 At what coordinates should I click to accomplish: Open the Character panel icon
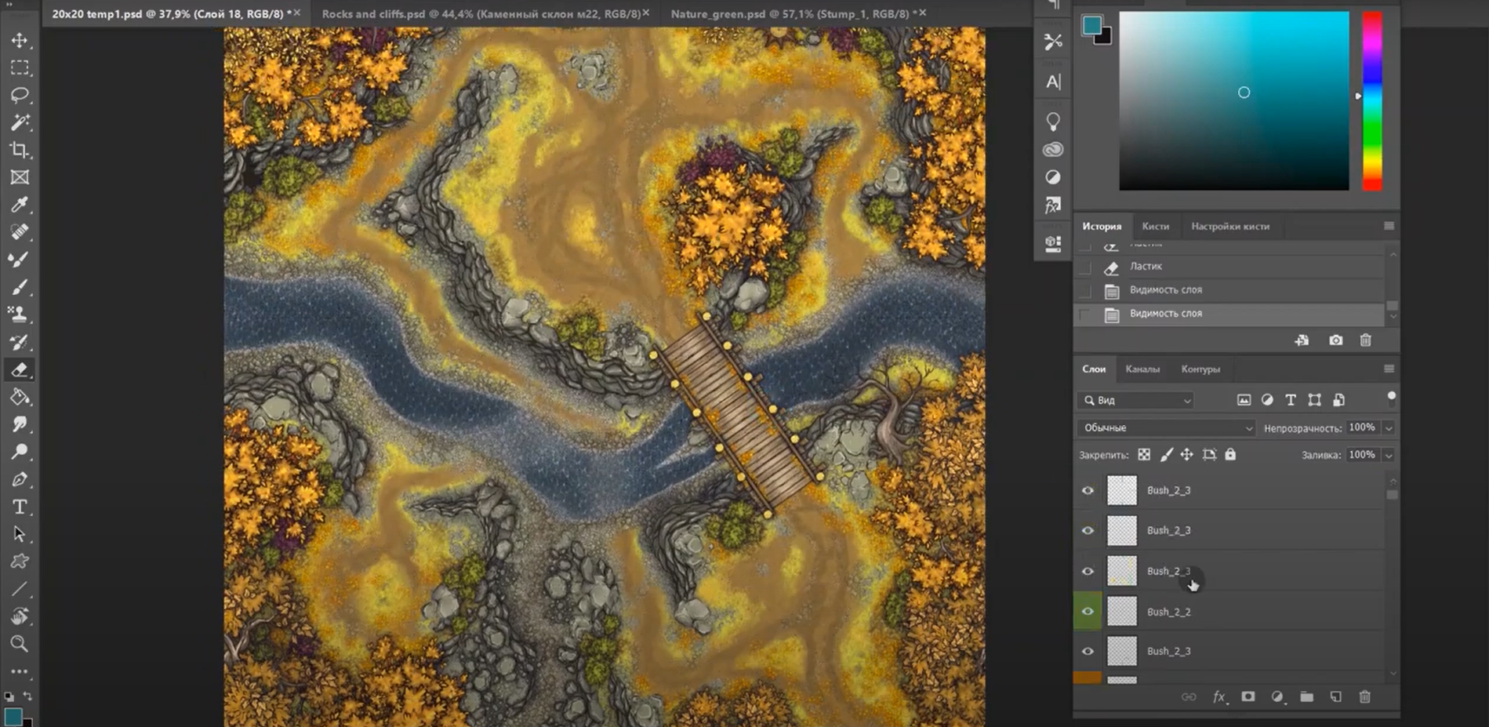(x=1053, y=82)
